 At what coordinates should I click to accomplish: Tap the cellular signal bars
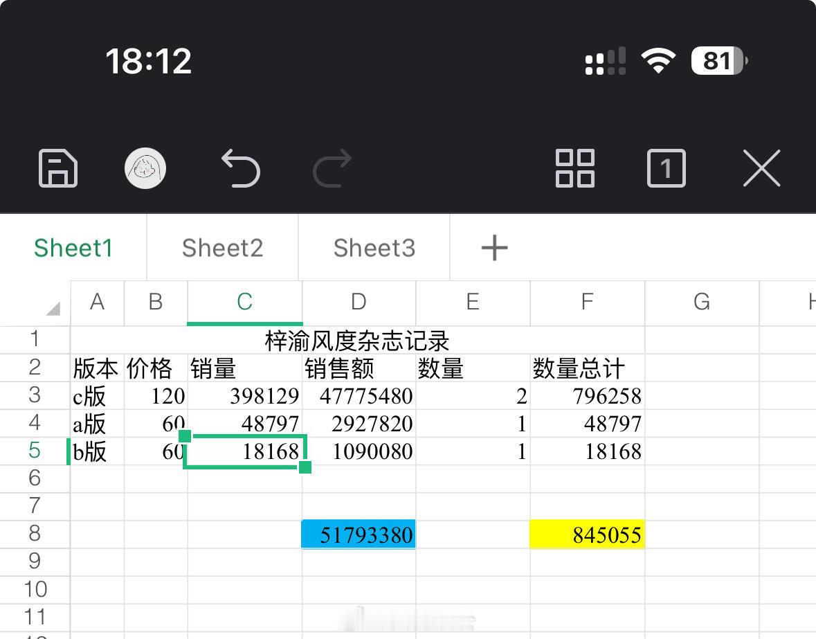605,61
